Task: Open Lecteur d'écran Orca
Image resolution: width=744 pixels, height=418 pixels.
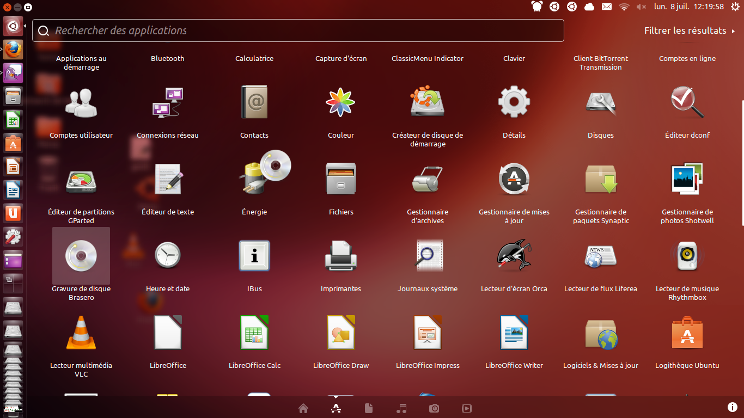Action: tap(514, 256)
